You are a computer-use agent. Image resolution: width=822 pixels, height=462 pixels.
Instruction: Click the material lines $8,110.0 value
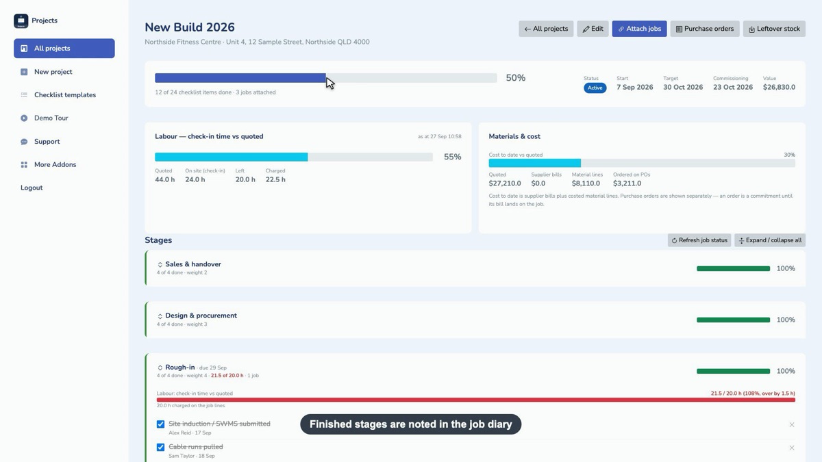[586, 183]
